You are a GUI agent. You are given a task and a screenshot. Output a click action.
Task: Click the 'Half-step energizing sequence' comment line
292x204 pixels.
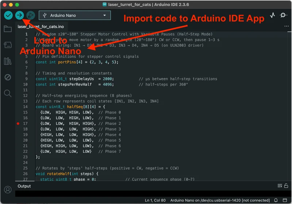point(84,96)
